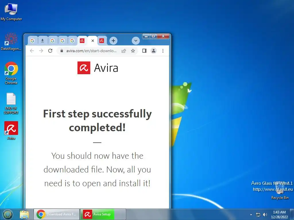Viewport: 294px width, 220px height.
Task: Maximize the Chrome window
Action: (x=153, y=36)
